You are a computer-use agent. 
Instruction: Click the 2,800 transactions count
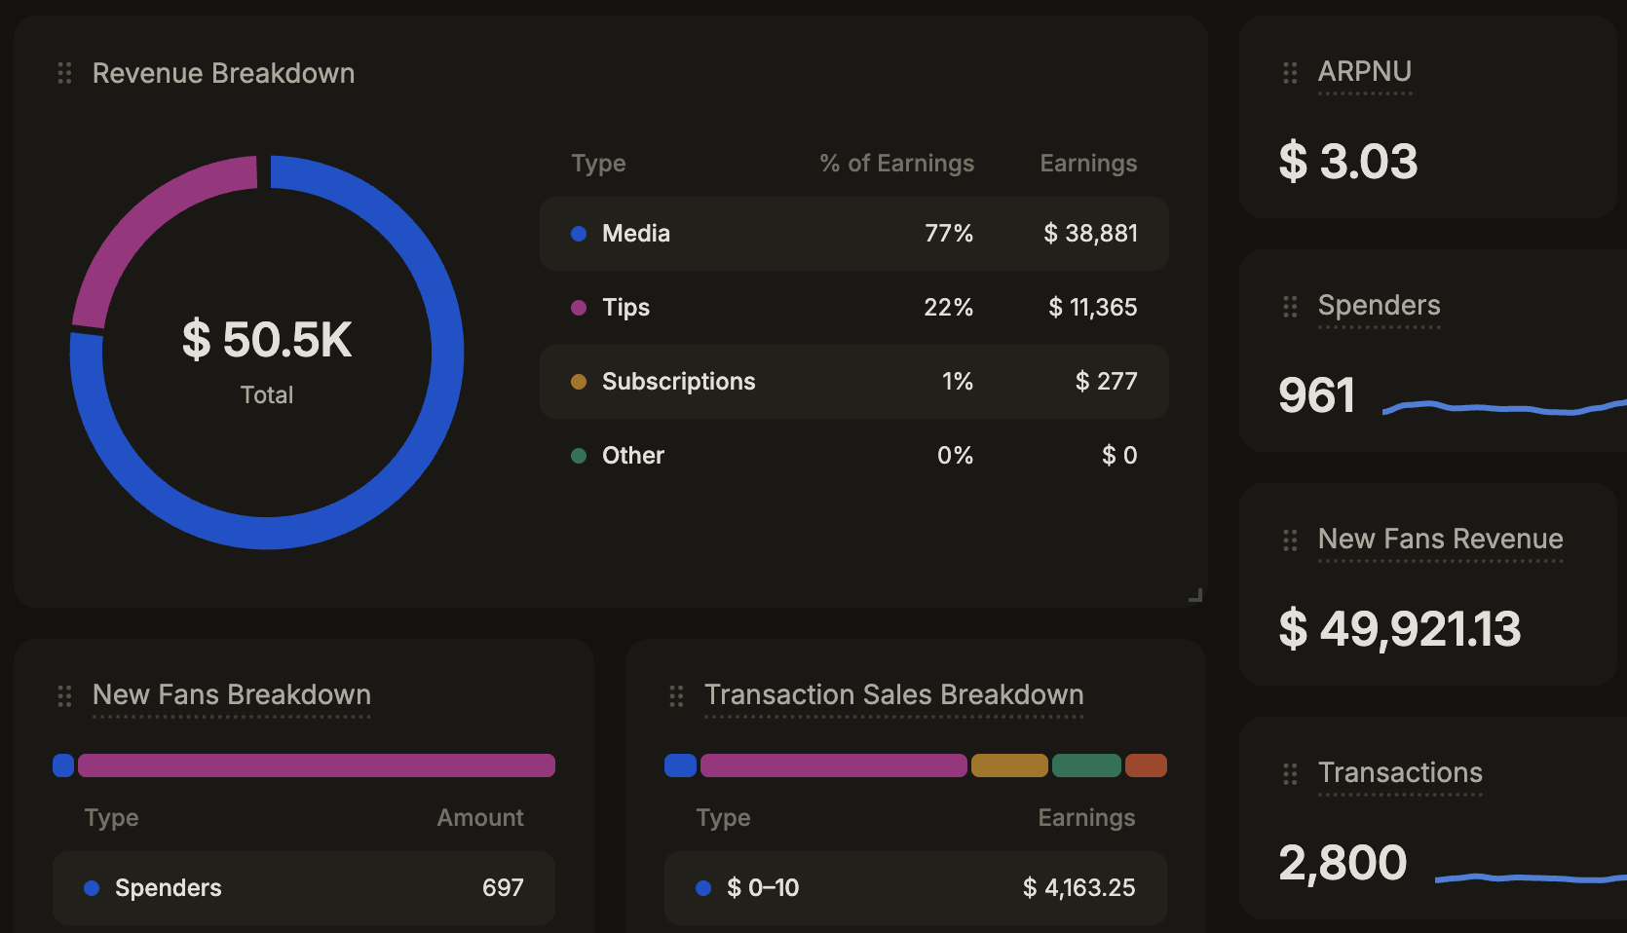[x=1343, y=863]
